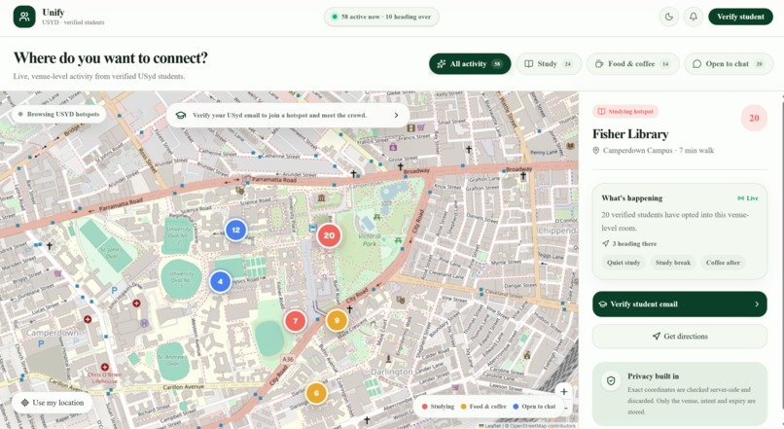Open blue hotspot marker 4

click(220, 281)
